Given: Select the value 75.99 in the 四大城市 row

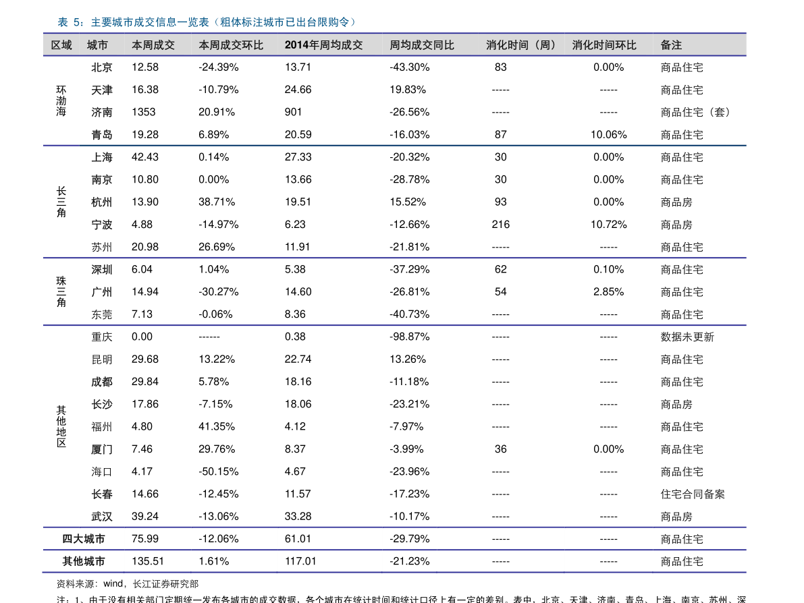Looking at the screenshot, I should pyautogui.click(x=145, y=539).
